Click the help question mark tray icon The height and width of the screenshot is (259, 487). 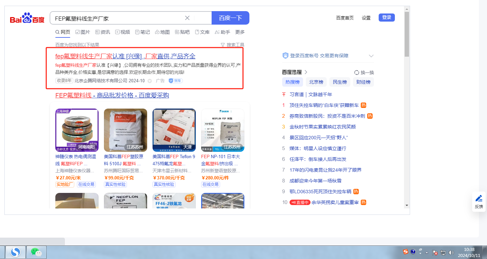pyautogui.click(x=413, y=252)
